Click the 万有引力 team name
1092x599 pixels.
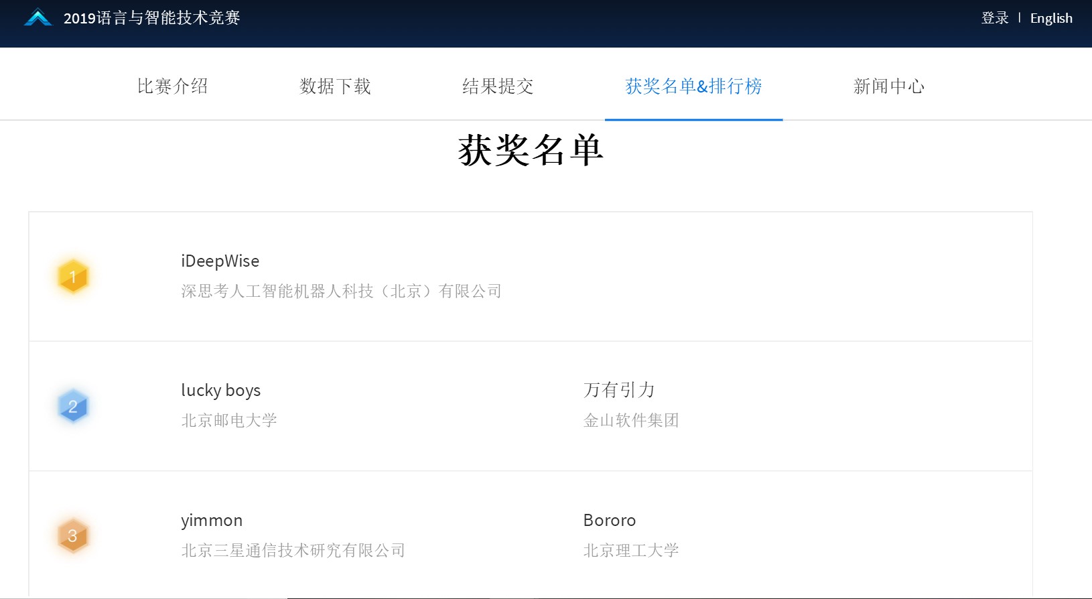pos(619,390)
